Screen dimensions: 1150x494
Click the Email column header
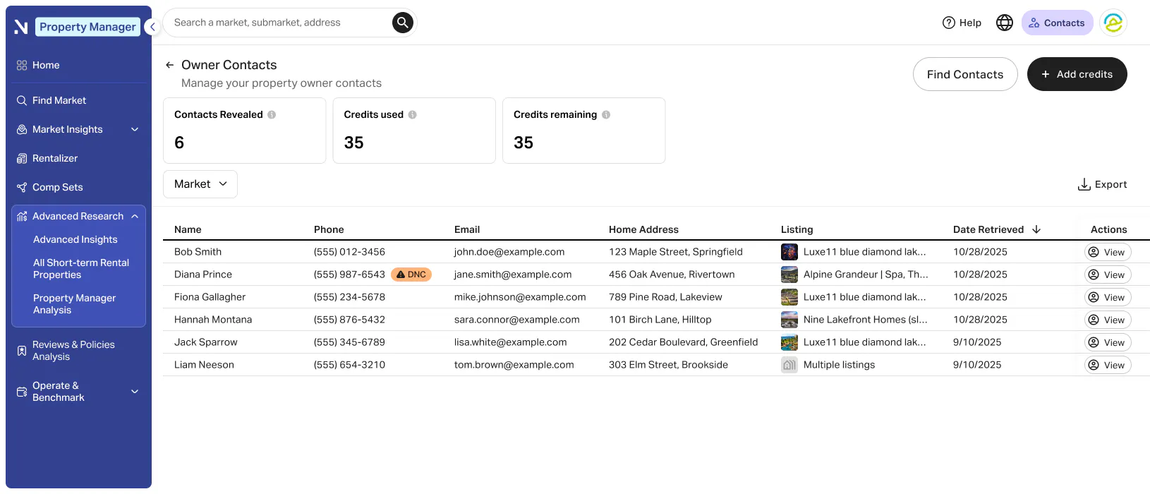[x=467, y=229]
